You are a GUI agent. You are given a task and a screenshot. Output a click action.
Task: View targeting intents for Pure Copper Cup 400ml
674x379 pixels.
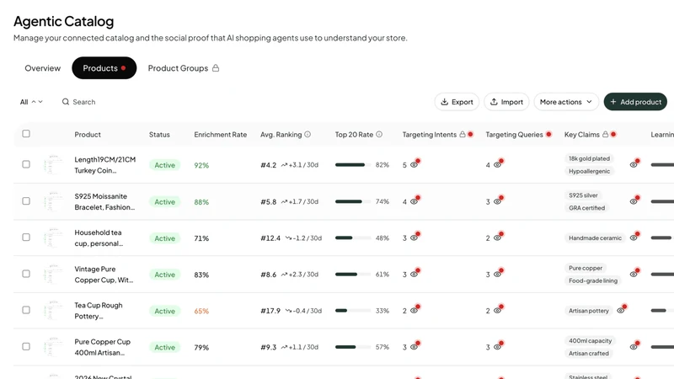414,347
